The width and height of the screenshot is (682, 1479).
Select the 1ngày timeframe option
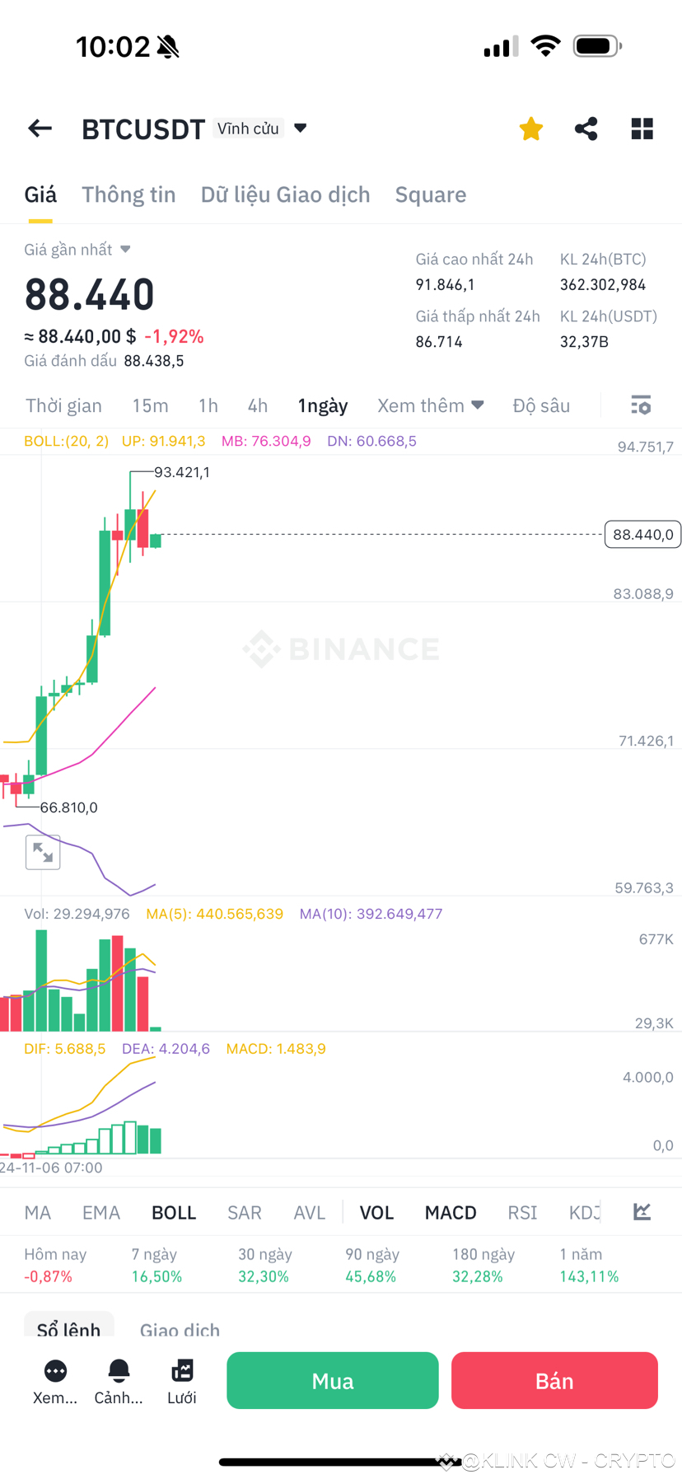tap(322, 405)
